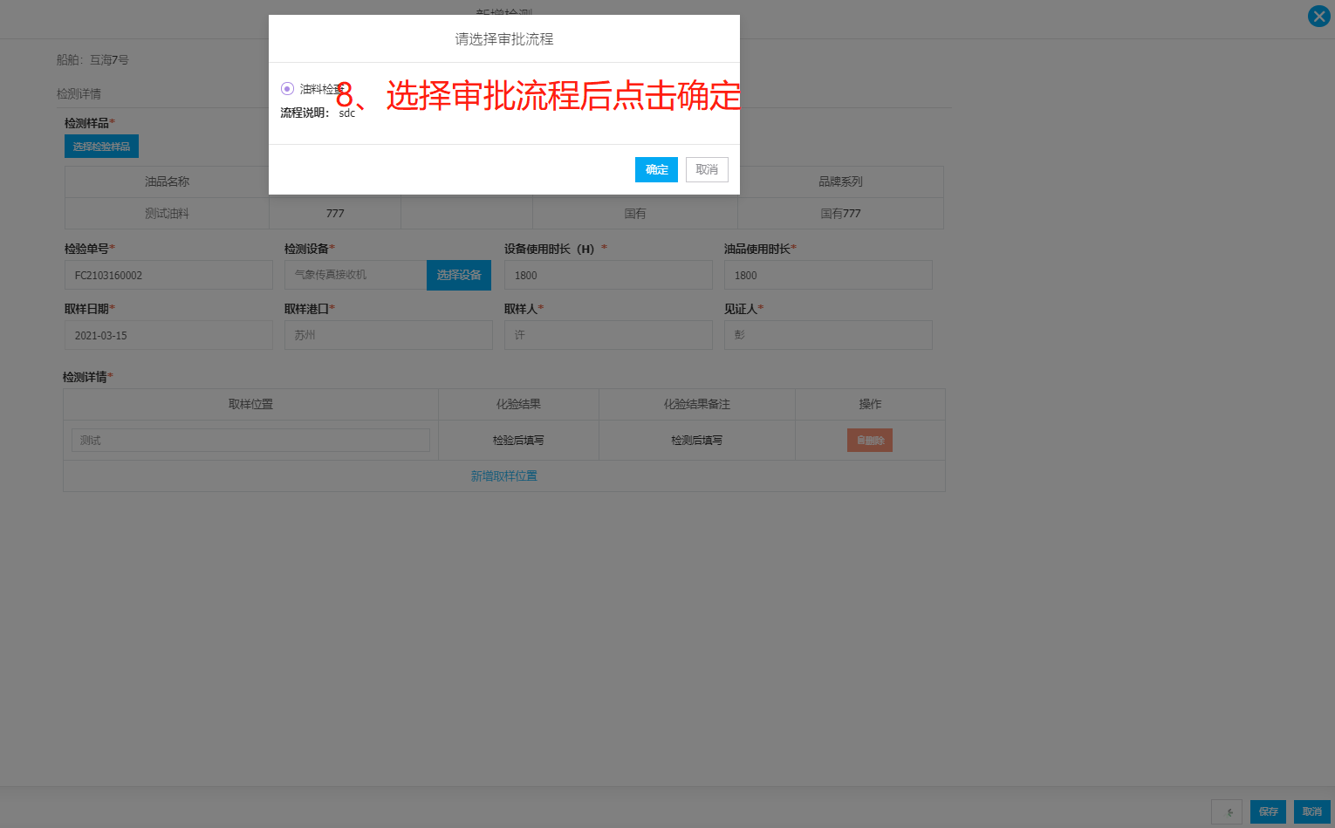Close the 新增检测 panel with the X icon
Screen dimensions: 1335x828
pos(1318,17)
